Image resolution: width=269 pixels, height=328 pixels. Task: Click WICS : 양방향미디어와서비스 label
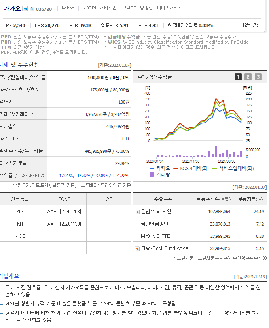point(153,8)
